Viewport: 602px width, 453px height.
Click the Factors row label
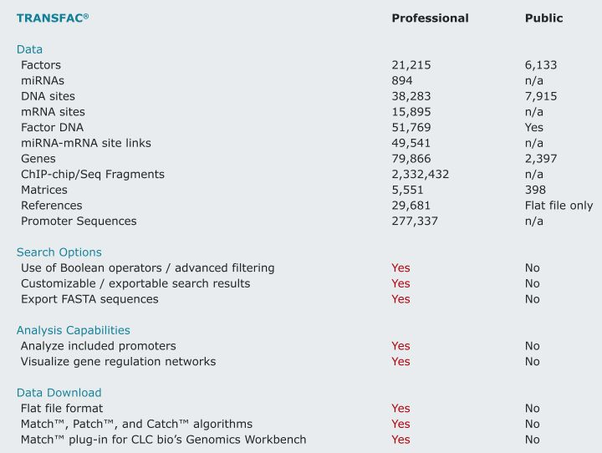pyautogui.click(x=41, y=65)
